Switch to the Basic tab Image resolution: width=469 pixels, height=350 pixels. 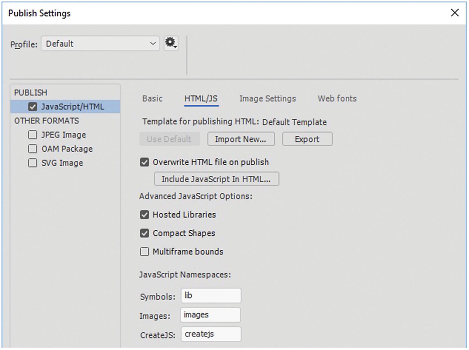pyautogui.click(x=152, y=99)
